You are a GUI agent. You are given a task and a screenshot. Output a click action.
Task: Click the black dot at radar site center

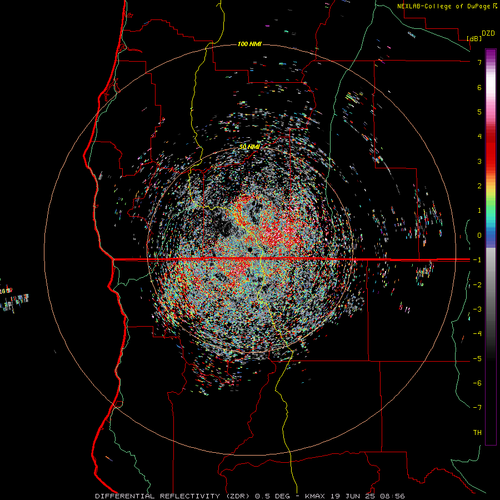pyautogui.click(x=250, y=249)
